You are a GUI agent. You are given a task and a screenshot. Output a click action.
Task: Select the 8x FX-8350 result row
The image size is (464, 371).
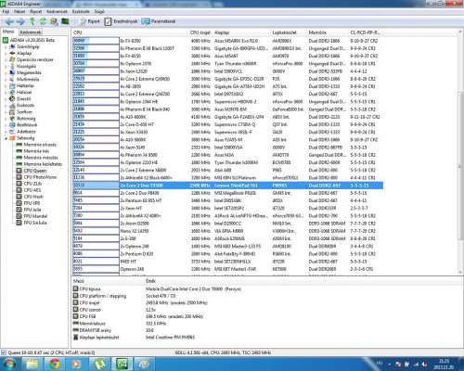228,41
